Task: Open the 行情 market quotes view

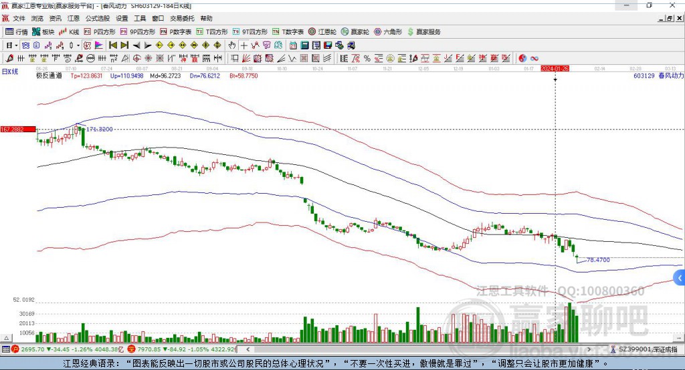Action: (17, 32)
